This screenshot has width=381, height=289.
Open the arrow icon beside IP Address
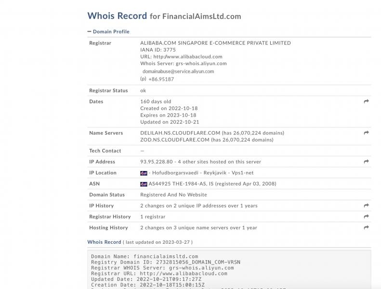point(366,162)
